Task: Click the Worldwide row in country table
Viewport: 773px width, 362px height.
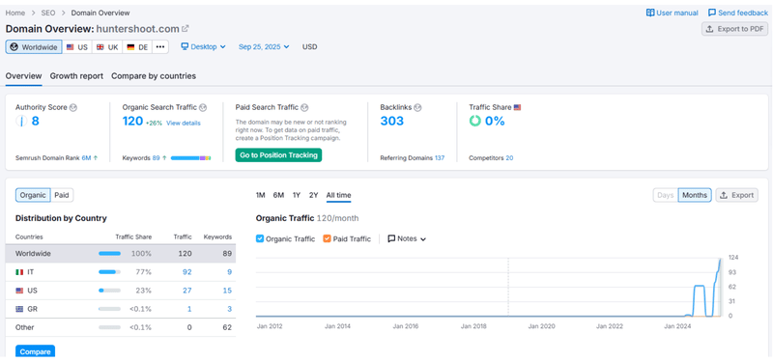Action: 120,254
